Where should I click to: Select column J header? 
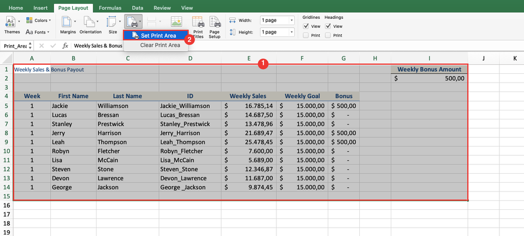click(484, 59)
